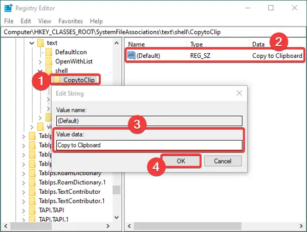
Task: Open the Favorites menu
Action: pyautogui.click(x=71, y=21)
